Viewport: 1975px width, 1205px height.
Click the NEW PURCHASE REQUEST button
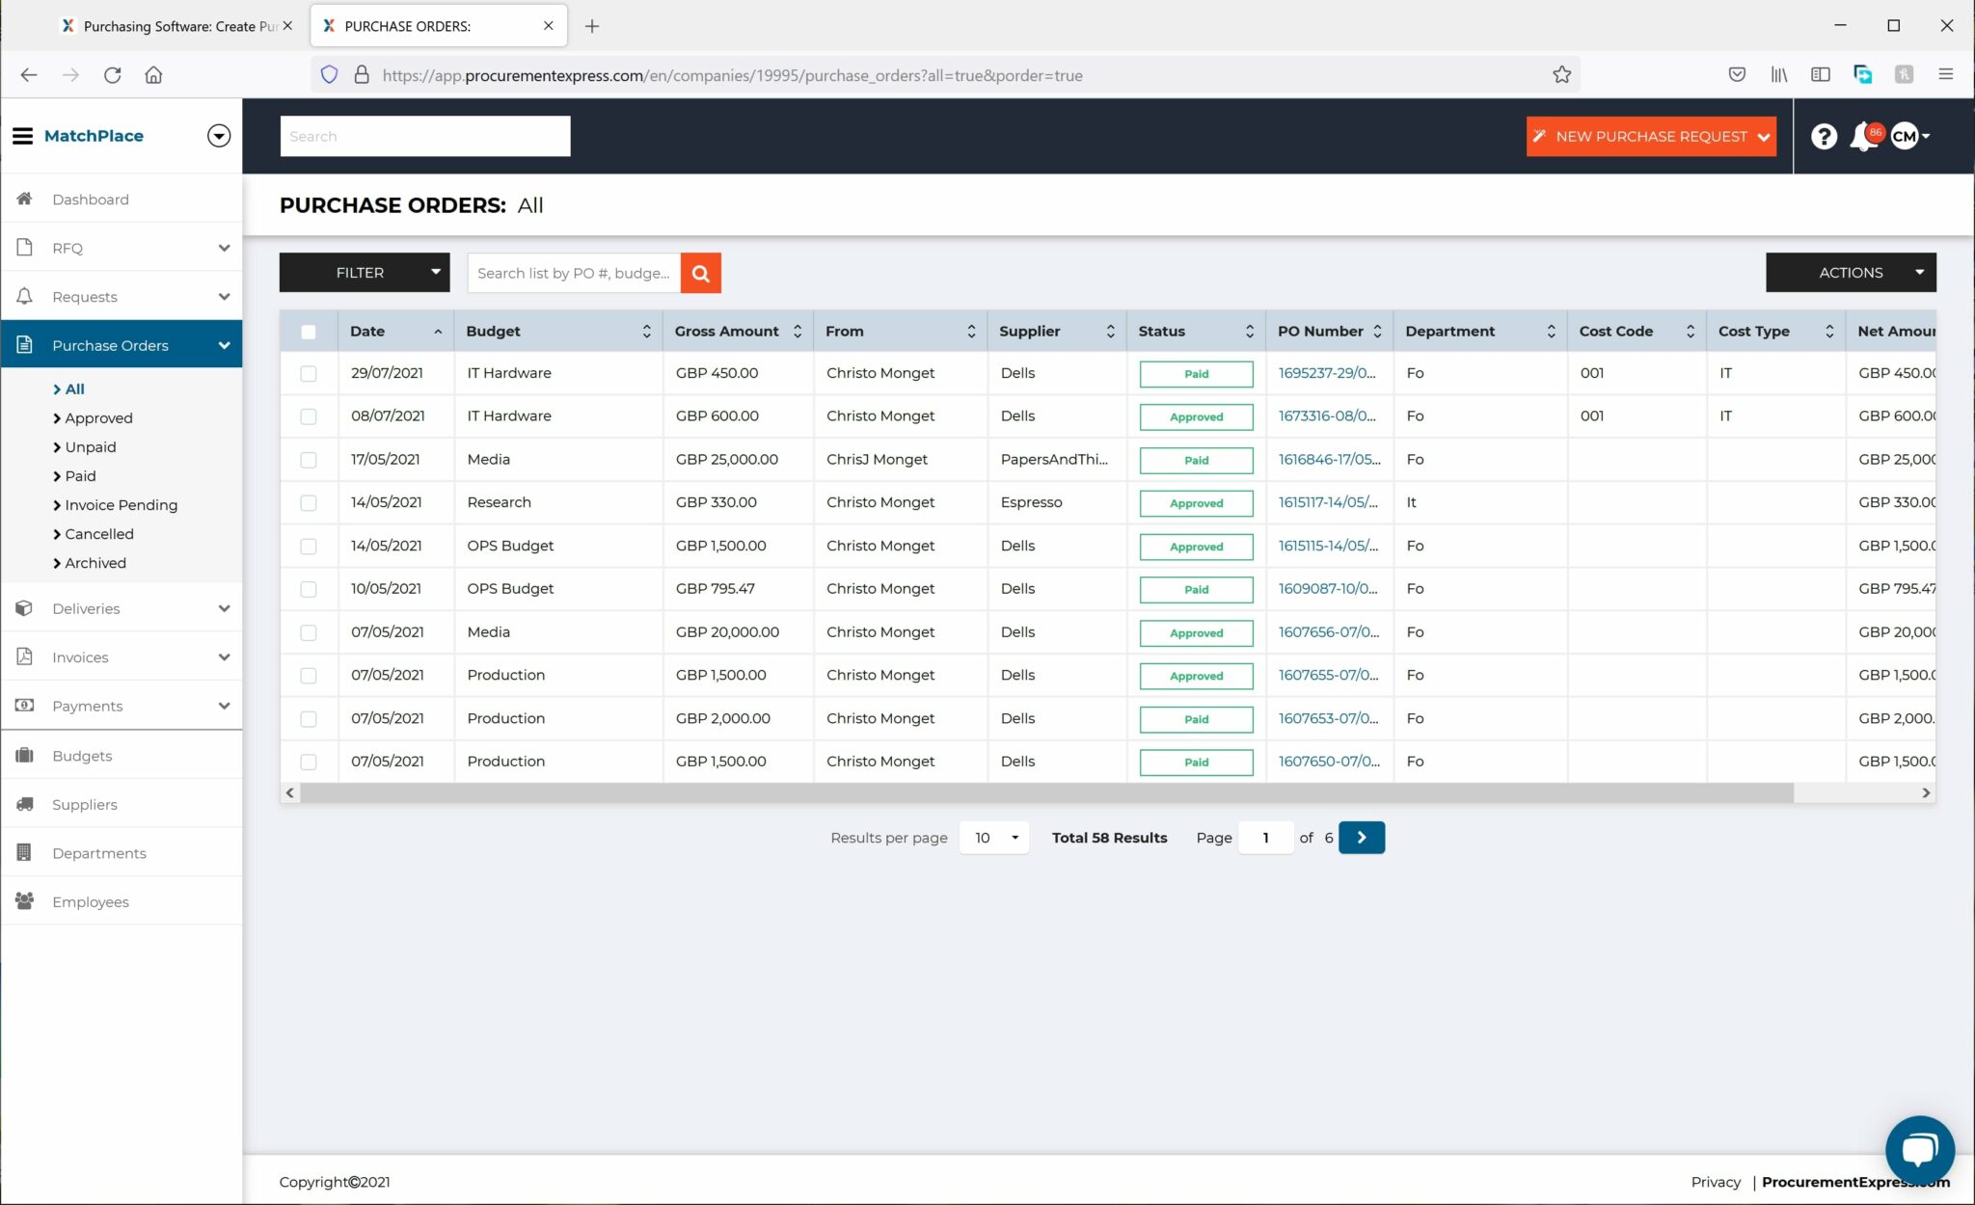pos(1650,136)
